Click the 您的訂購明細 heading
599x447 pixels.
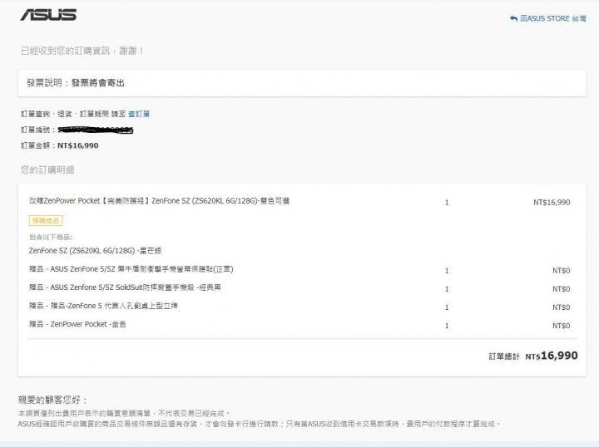click(x=47, y=169)
